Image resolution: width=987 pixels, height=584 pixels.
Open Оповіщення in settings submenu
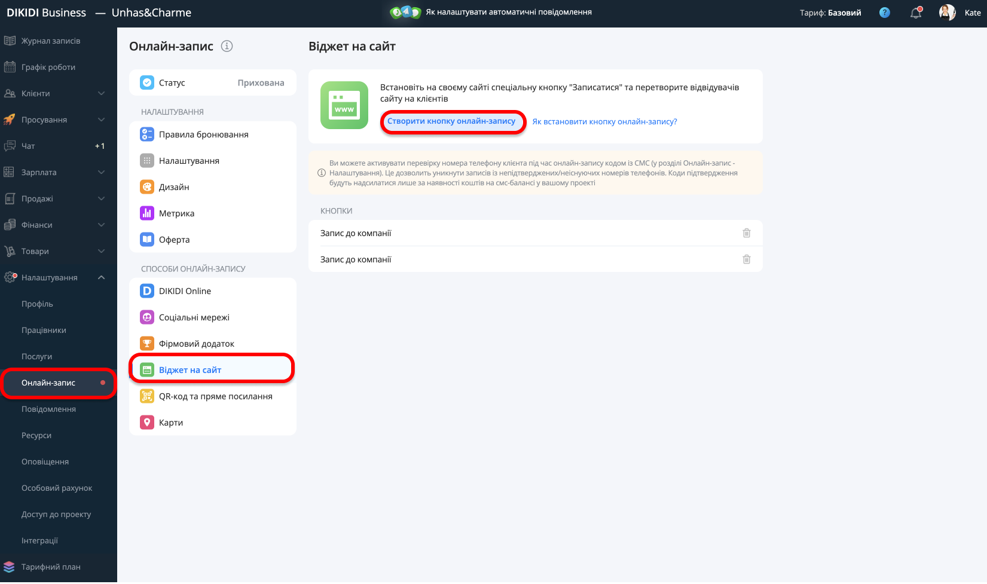tap(45, 461)
